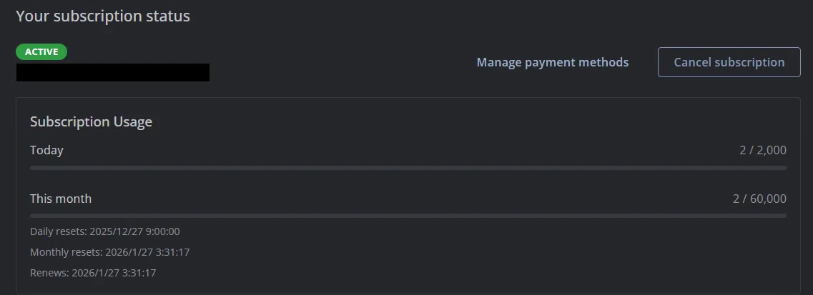Image resolution: width=813 pixels, height=295 pixels.
Task: Click the 2 / 2,000 daily count
Action: [763, 150]
